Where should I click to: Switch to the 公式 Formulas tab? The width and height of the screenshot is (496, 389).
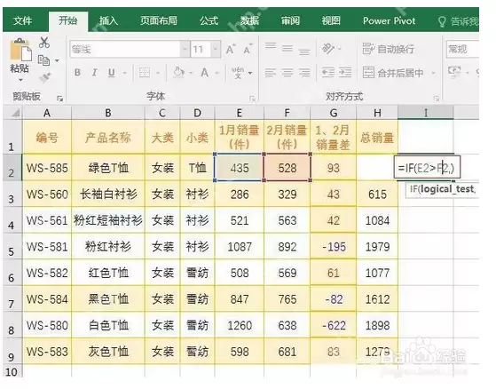[x=209, y=21]
